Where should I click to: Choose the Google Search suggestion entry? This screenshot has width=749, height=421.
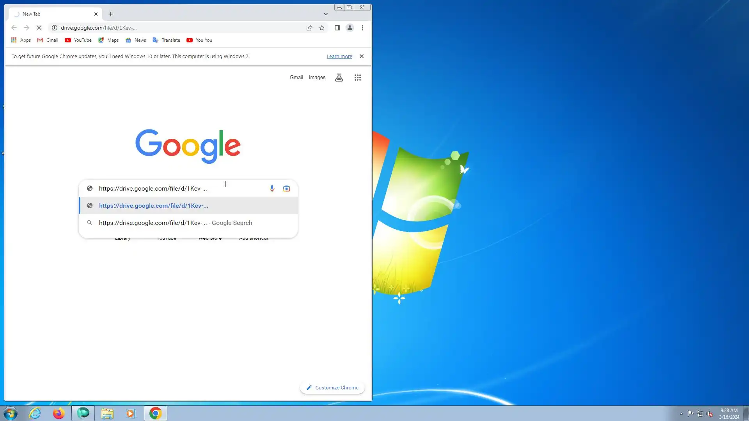pyautogui.click(x=176, y=223)
